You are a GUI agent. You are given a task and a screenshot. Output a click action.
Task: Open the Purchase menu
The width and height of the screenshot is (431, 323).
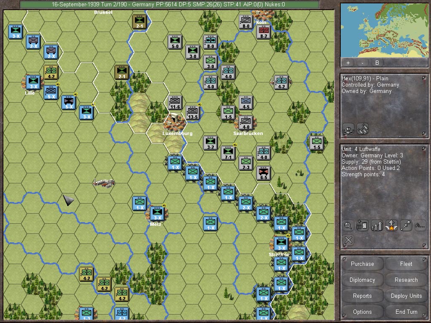tap(362, 264)
